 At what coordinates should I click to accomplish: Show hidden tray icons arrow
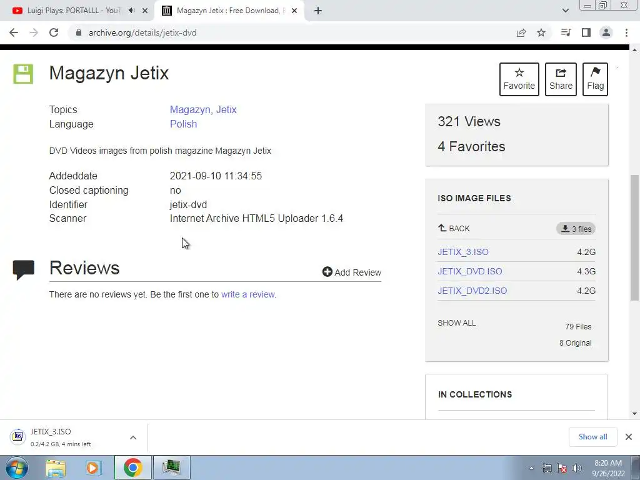point(531,468)
